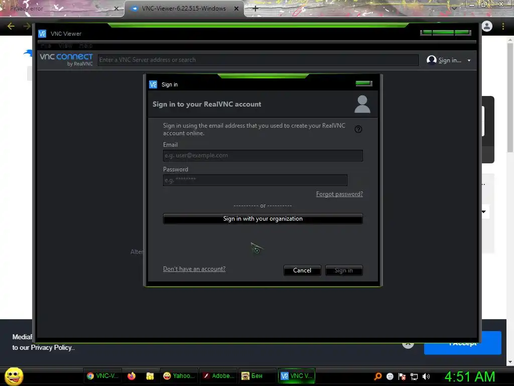Open Chrome profile avatar icon
Viewport: 514px width, 386px height.
(x=487, y=26)
